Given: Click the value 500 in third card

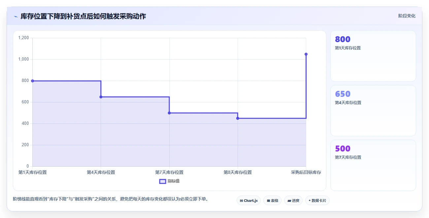Looking at the screenshot, I should [x=343, y=149].
